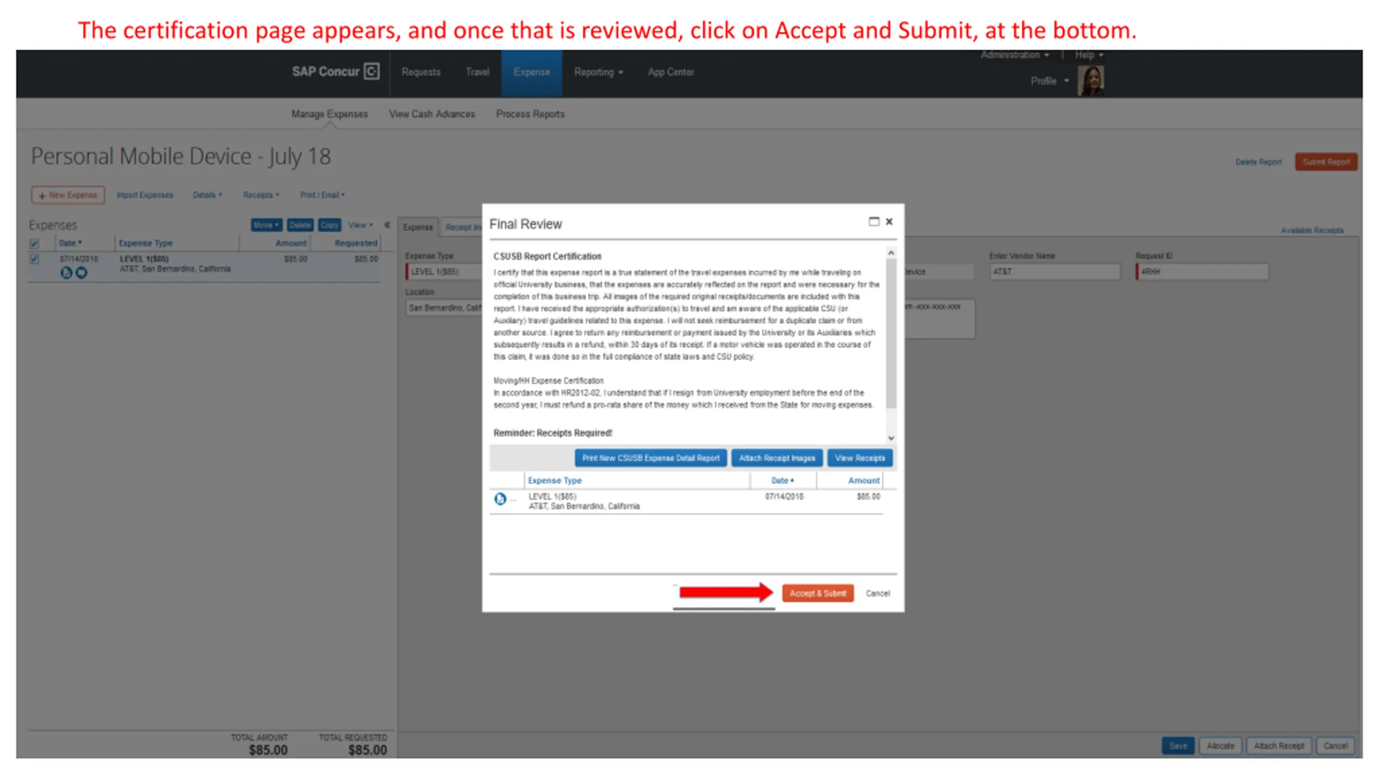
Task: Open View Cash Advances submenu
Action: click(x=431, y=114)
